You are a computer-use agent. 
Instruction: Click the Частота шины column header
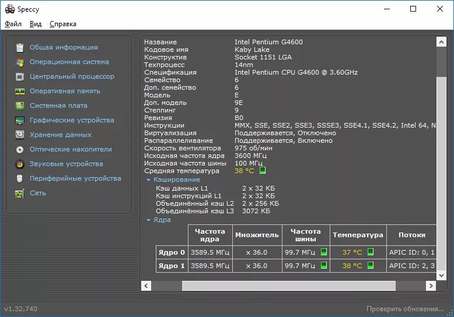point(306,235)
